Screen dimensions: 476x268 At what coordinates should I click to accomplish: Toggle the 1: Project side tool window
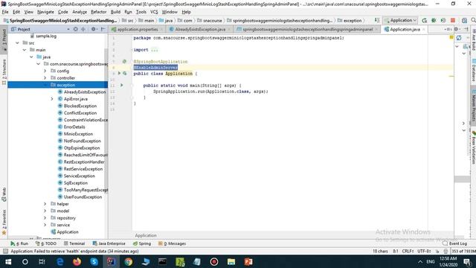pyautogui.click(x=4, y=39)
